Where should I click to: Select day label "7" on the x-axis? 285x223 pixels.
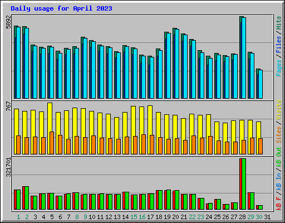point(68,217)
